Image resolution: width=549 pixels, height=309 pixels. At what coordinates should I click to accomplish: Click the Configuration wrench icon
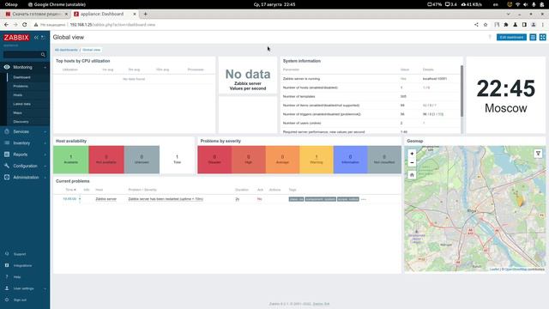[7, 166]
